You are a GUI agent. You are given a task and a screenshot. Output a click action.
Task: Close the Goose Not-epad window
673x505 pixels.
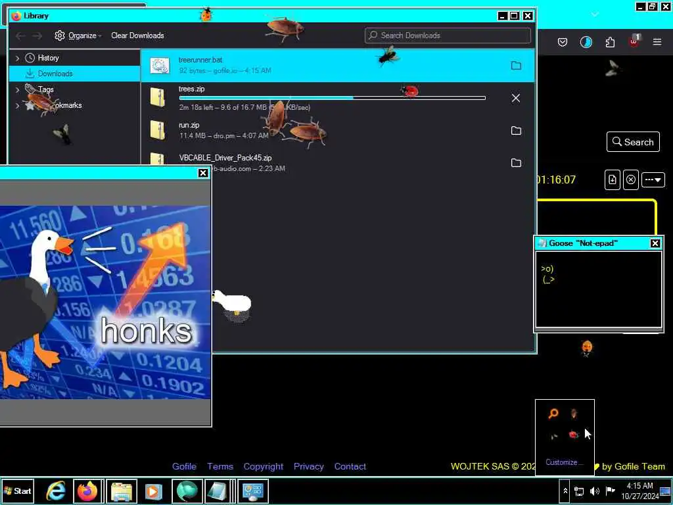[x=655, y=243]
